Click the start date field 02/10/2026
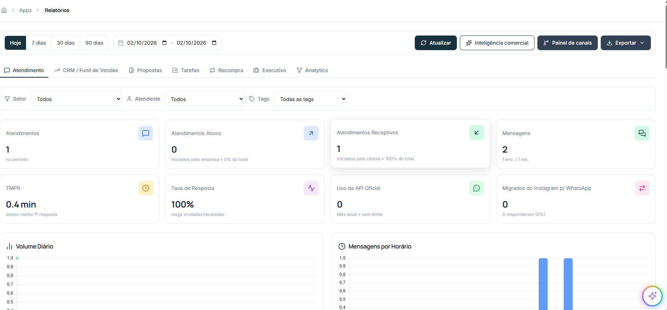667x310 pixels. click(x=142, y=43)
